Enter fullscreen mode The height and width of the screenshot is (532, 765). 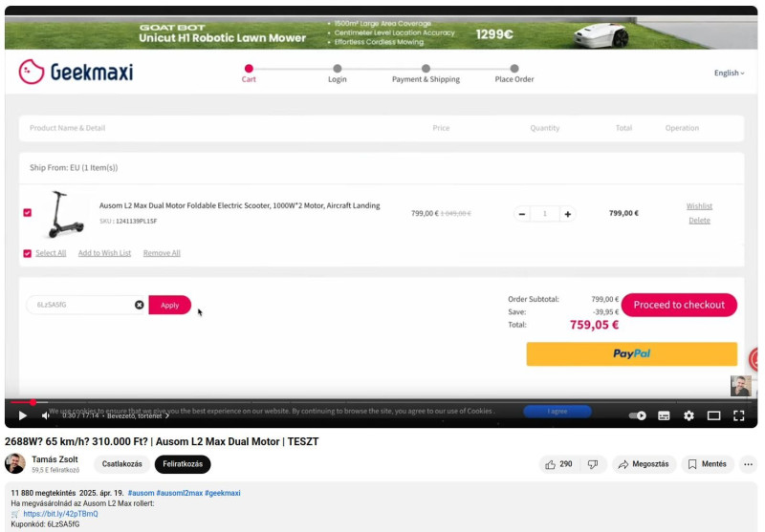tap(738, 415)
